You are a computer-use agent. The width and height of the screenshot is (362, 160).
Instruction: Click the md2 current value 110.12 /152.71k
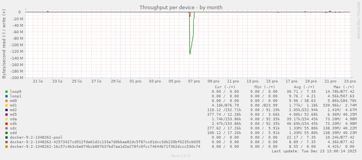tap(224, 110)
